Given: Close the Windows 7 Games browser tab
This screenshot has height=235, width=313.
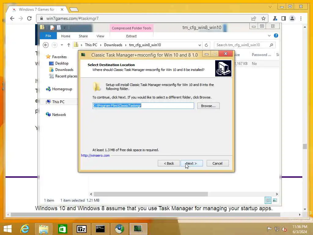Looking at the screenshot, I should click(62, 9).
